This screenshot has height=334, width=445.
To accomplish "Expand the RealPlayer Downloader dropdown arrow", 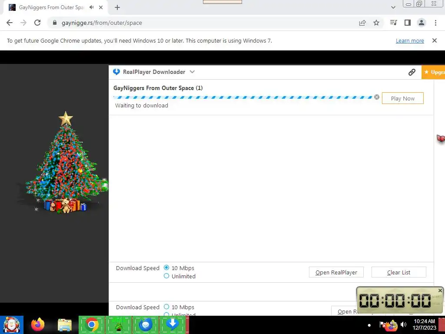I will (192, 72).
